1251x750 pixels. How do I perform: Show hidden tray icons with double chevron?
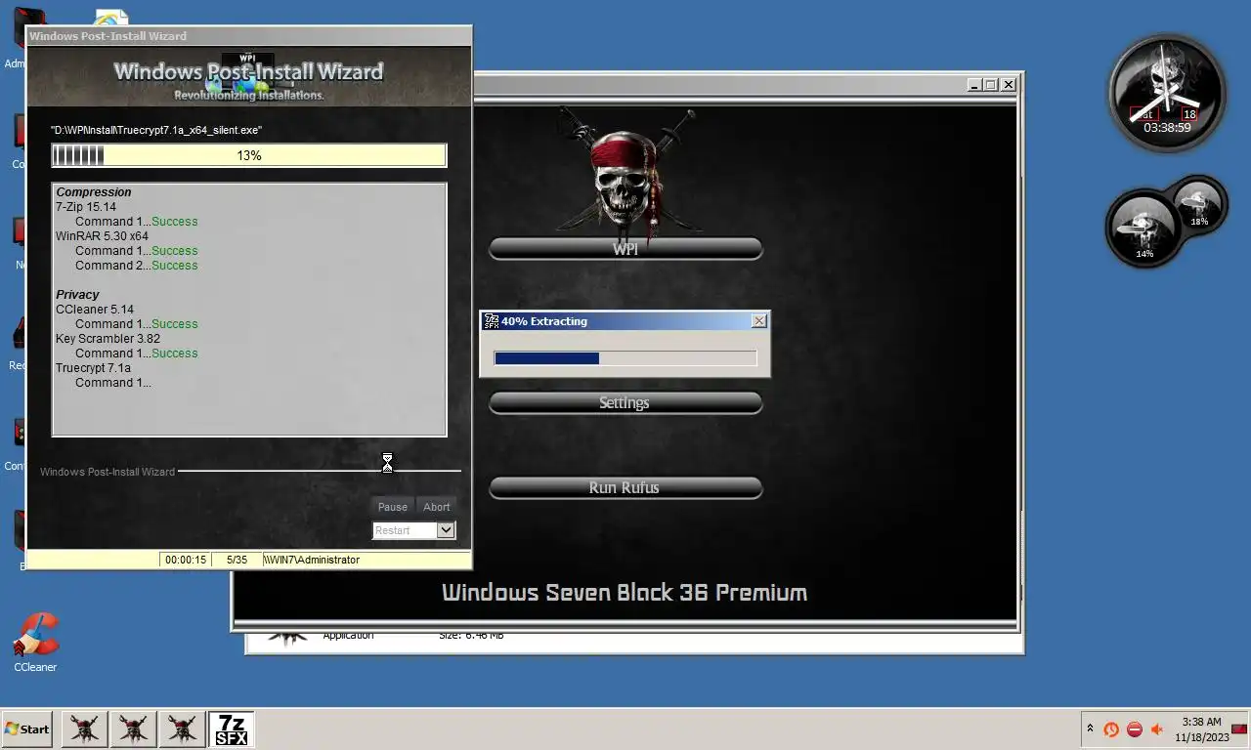click(1090, 729)
